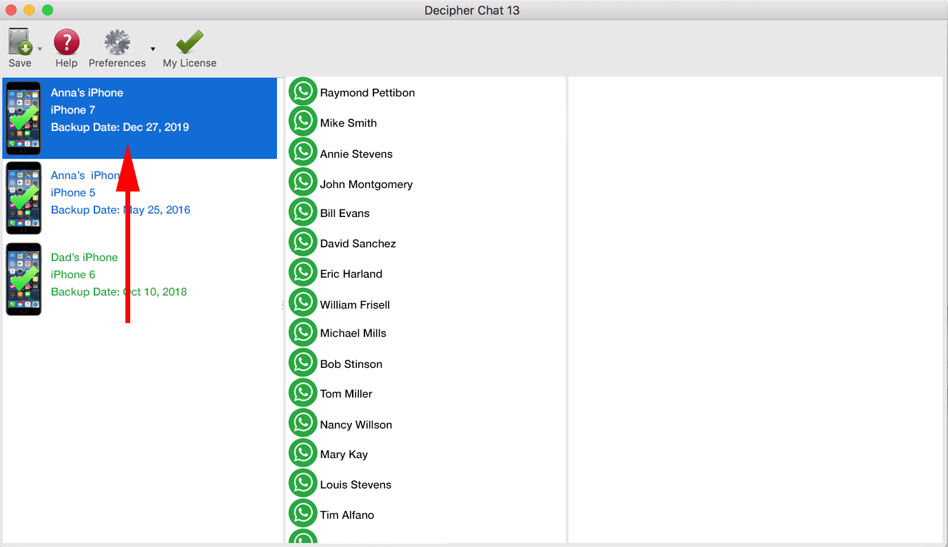Click the panel divider splitter handle
Viewport: 948px width, 547px height.
(x=282, y=305)
